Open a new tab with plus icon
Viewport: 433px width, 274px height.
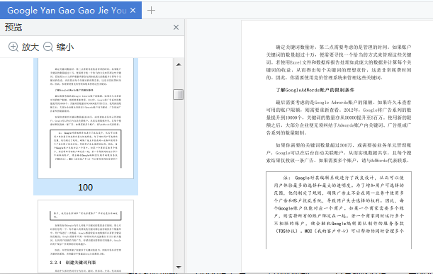click(152, 11)
